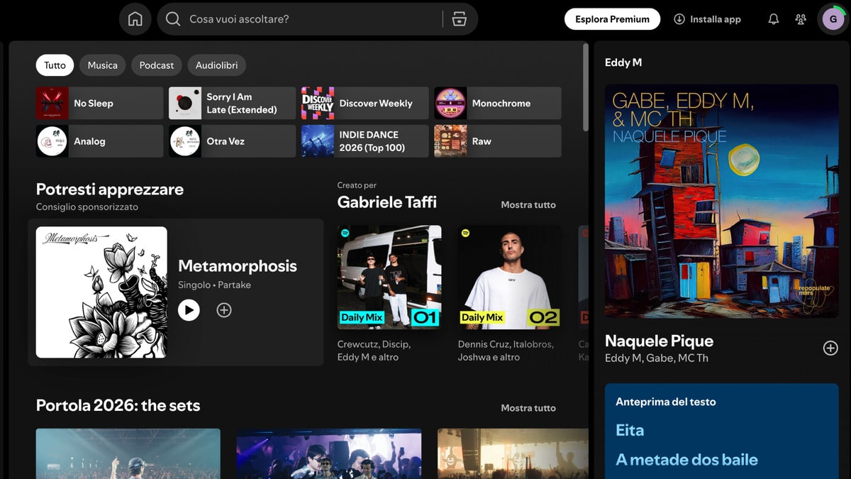Click lyric line A metade dos baile
This screenshot has width=851, height=479.
[686, 460]
